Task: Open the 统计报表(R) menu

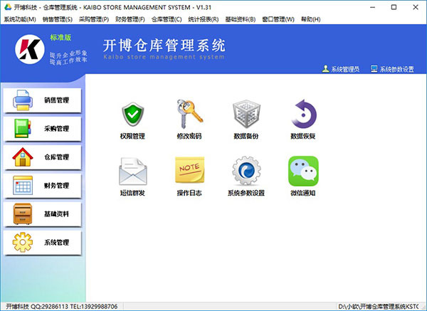Action: [204, 19]
